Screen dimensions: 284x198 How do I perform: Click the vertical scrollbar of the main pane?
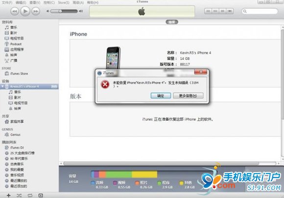[x=283, y=74]
